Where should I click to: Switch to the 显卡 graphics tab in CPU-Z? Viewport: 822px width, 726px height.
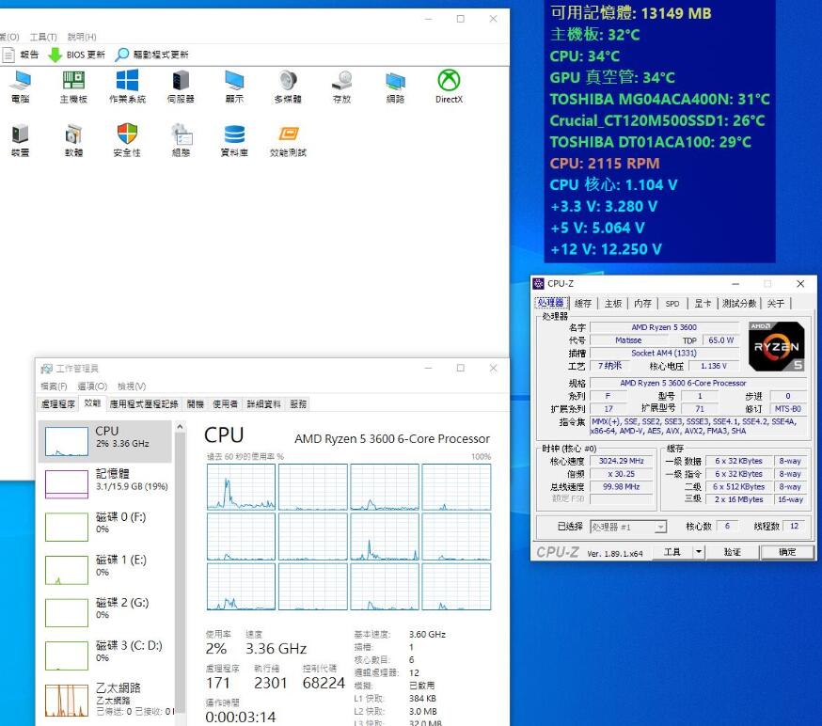pyautogui.click(x=703, y=304)
